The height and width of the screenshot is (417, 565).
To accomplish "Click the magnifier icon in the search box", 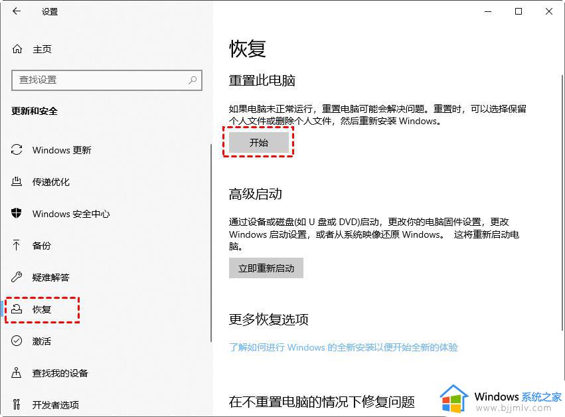I will [x=193, y=80].
